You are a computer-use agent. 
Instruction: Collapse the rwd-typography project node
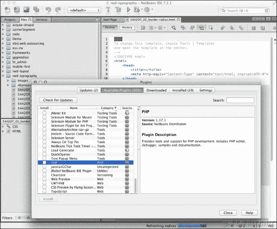point(3,76)
